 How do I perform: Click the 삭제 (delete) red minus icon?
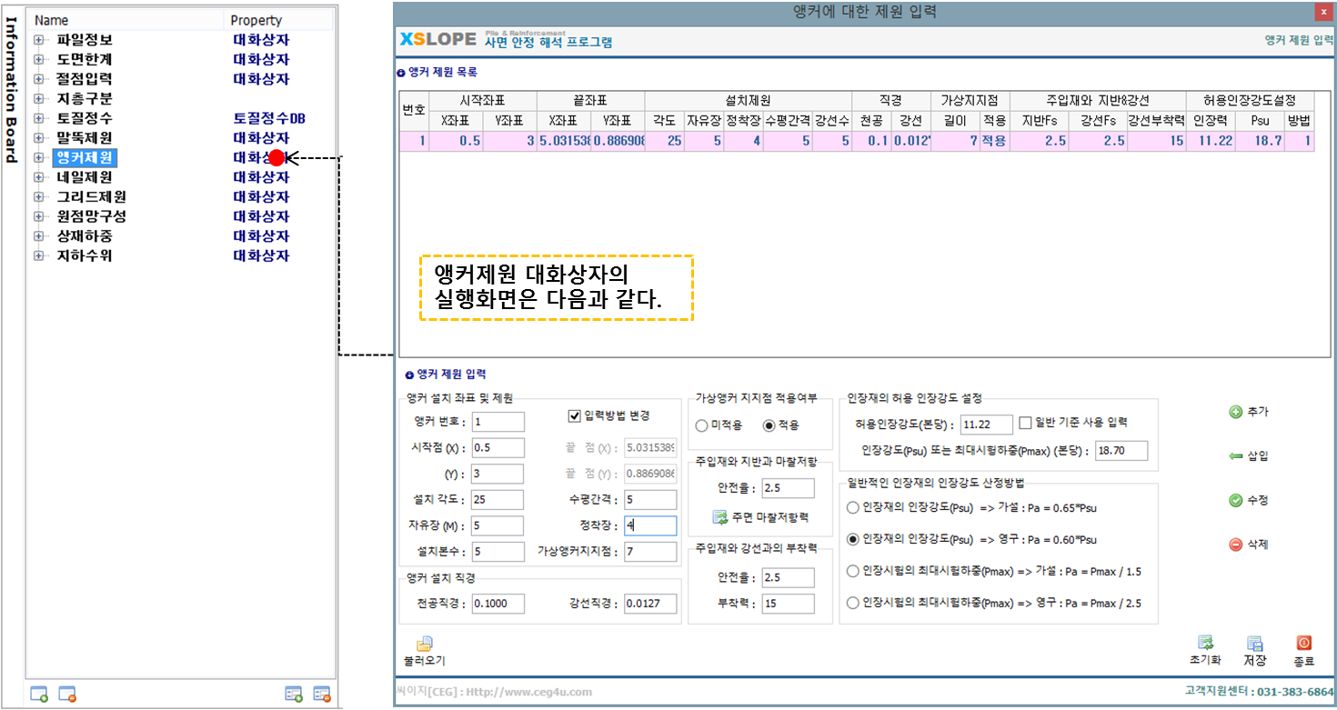pos(1236,545)
